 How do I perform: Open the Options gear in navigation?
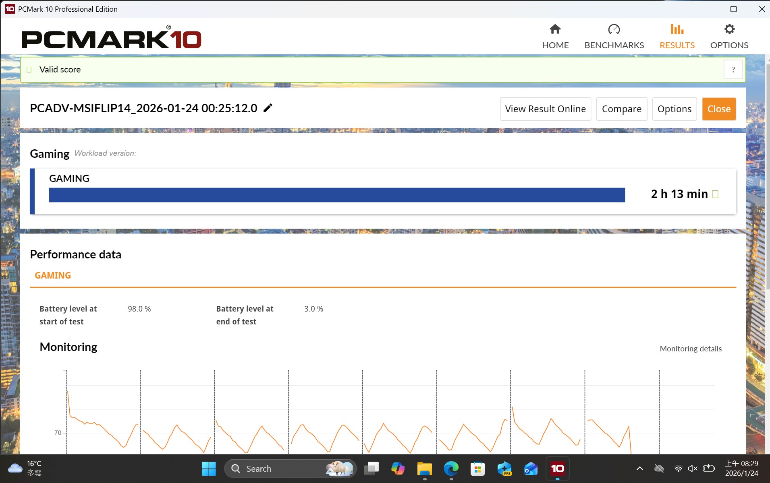coord(729,36)
